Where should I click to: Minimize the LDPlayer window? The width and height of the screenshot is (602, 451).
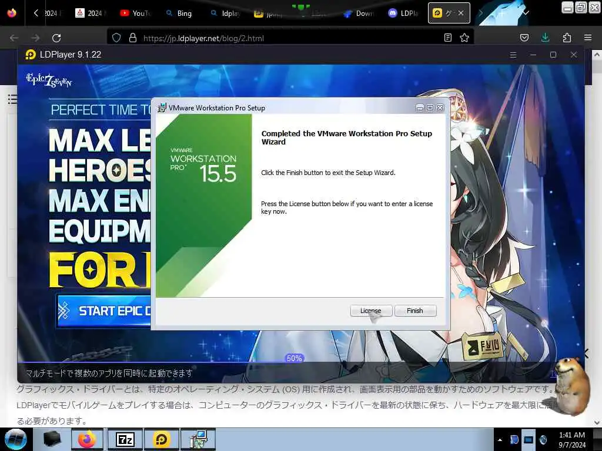tap(533, 55)
